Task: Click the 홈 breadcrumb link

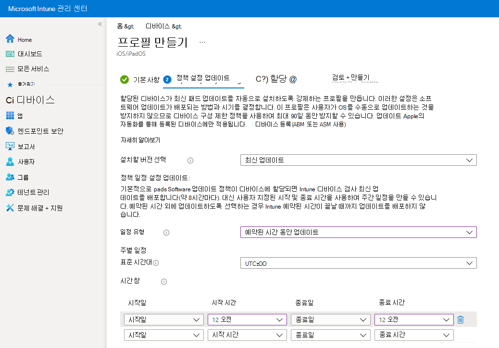Action: pos(125,26)
